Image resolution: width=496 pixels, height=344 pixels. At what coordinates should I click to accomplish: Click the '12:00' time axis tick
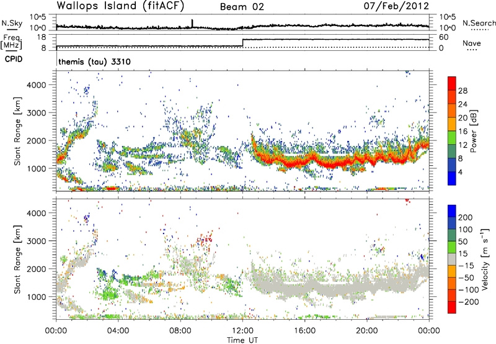point(242,331)
